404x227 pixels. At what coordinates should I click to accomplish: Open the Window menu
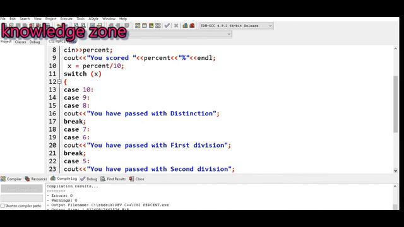point(109,19)
